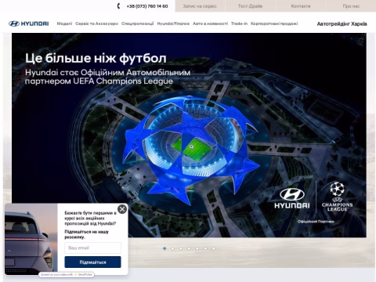
Task: Click the phone handset icon
Action: [118, 6]
